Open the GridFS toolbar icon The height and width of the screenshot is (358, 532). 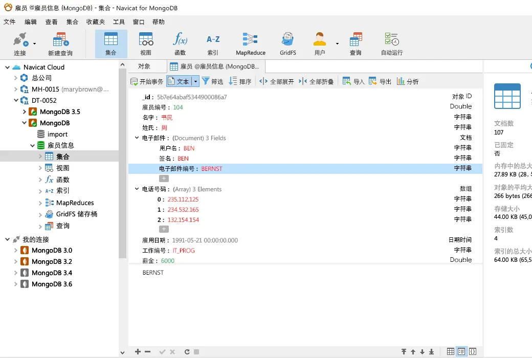tap(287, 44)
